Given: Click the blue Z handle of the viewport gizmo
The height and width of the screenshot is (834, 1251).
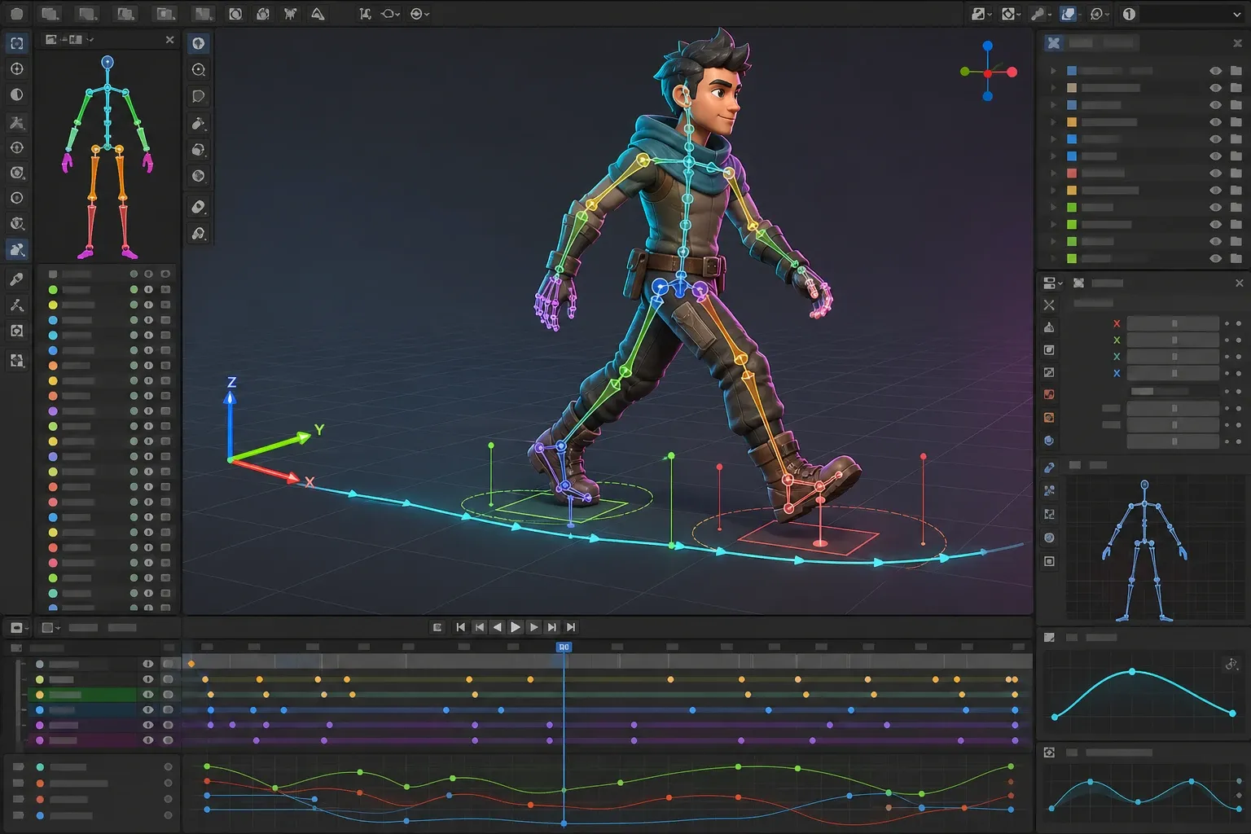Looking at the screenshot, I should click(988, 46).
